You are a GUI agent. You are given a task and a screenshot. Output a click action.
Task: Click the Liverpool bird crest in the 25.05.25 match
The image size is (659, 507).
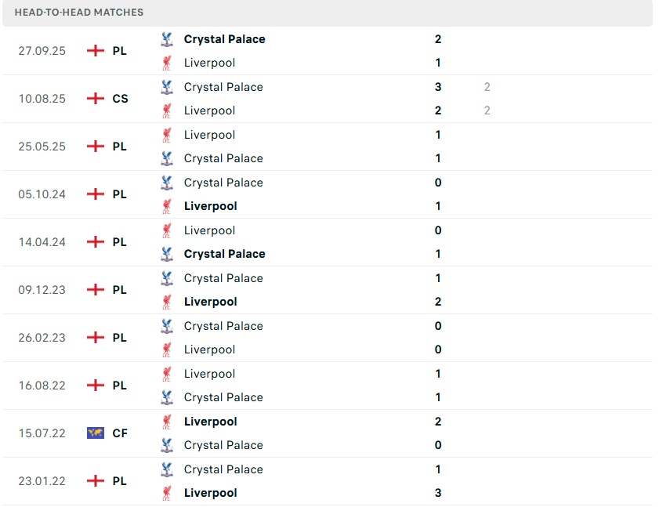point(167,134)
